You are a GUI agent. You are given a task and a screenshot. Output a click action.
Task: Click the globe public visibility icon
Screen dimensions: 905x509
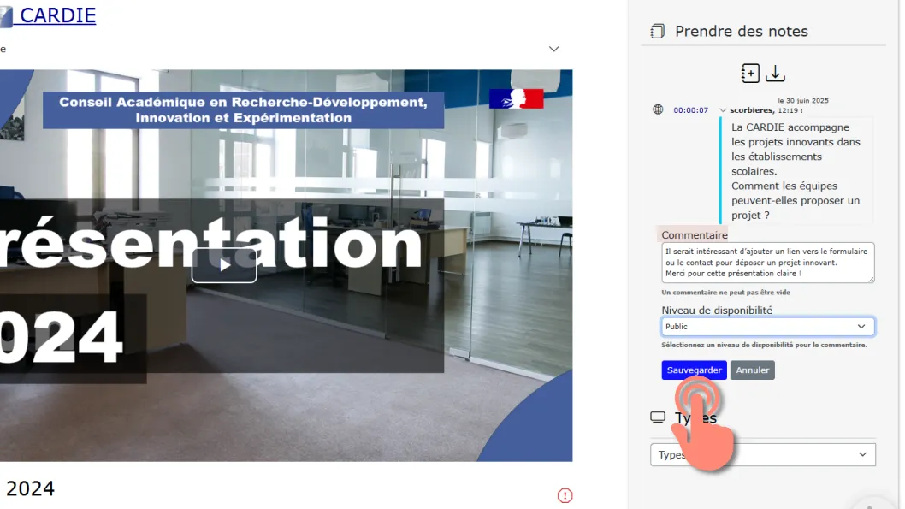(658, 109)
